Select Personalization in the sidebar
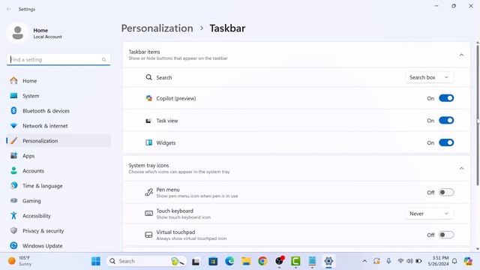This screenshot has width=480, height=270. click(58, 141)
